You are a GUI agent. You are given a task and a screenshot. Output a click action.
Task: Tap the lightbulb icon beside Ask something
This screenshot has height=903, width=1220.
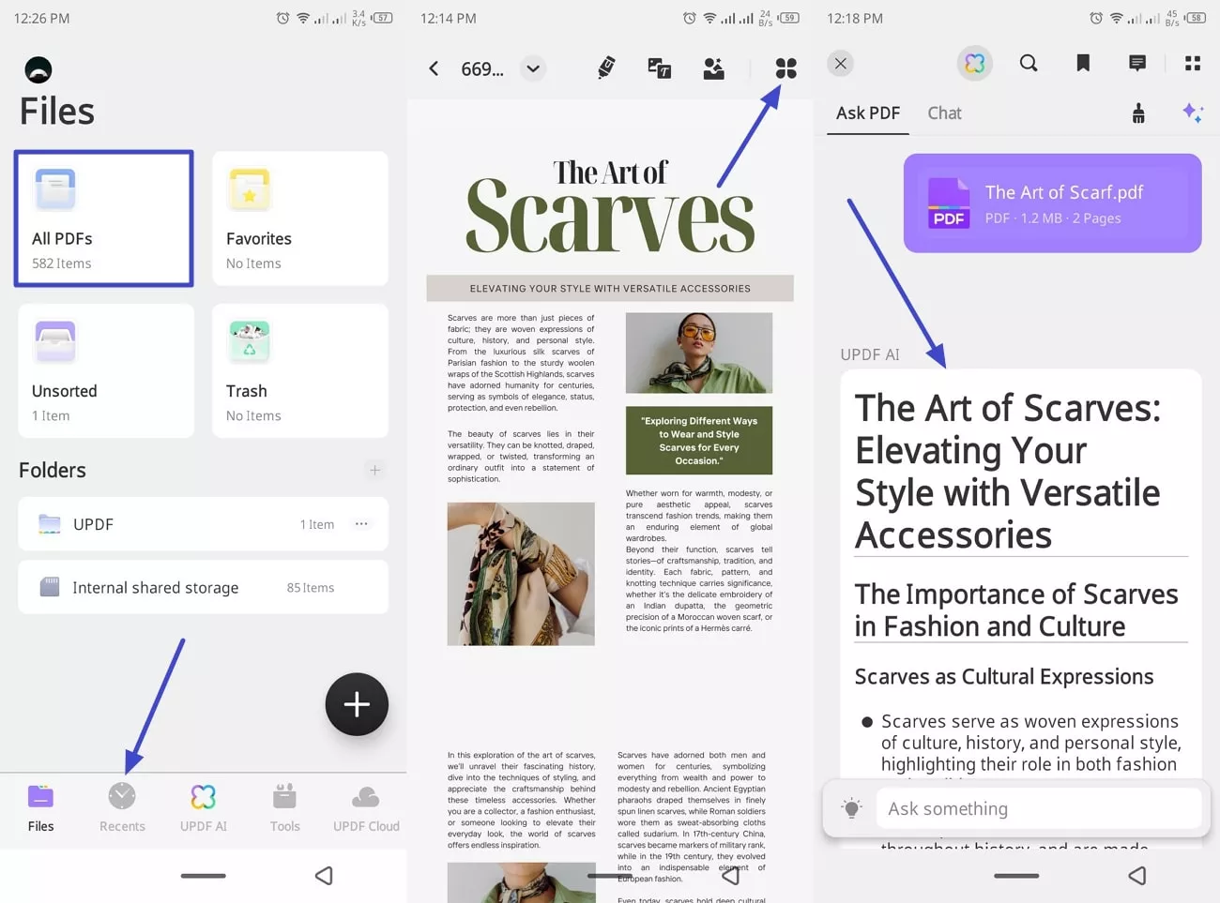pos(852,807)
